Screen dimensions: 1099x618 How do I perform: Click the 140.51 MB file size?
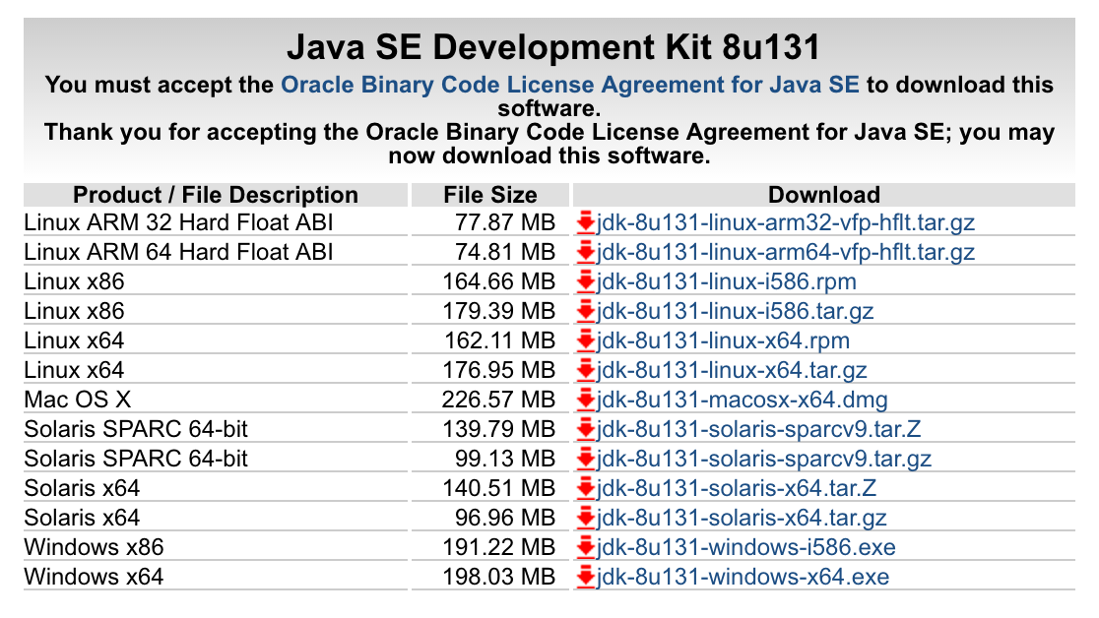pyautogui.click(x=499, y=488)
